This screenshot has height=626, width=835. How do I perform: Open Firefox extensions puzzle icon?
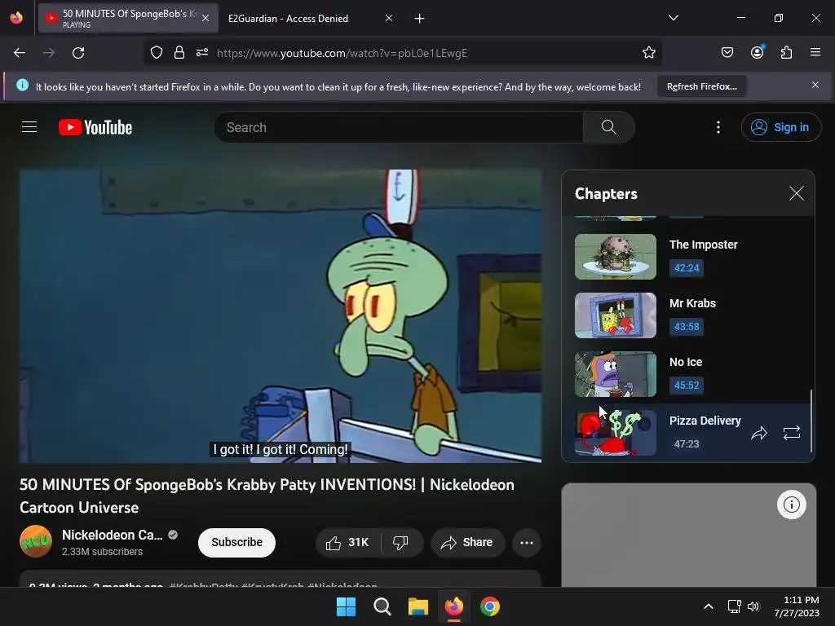click(x=786, y=53)
